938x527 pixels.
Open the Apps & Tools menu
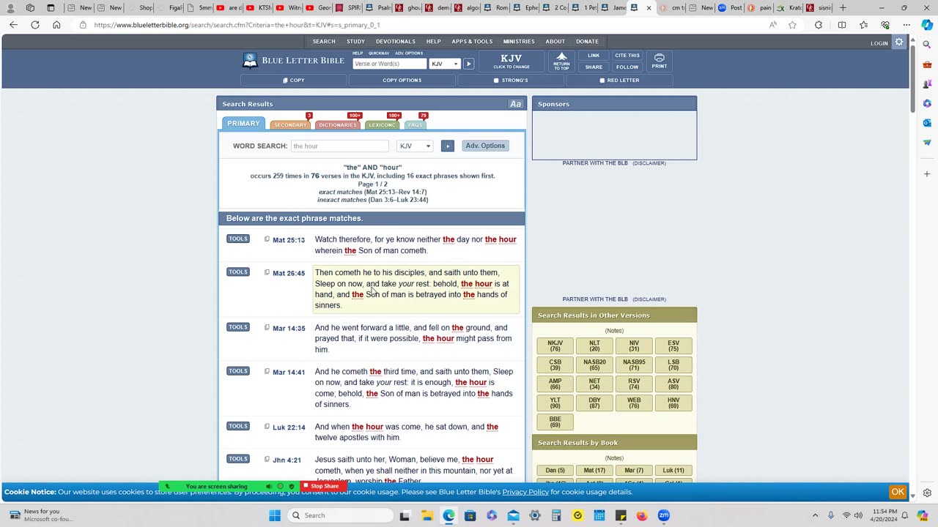click(x=472, y=42)
